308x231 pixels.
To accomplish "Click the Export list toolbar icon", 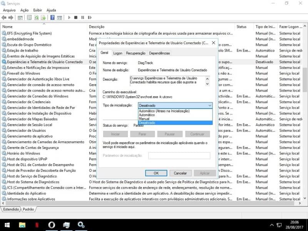I will (43, 18).
